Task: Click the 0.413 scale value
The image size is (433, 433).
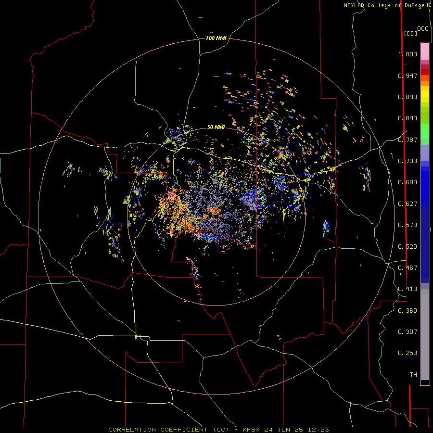Action: click(x=408, y=289)
